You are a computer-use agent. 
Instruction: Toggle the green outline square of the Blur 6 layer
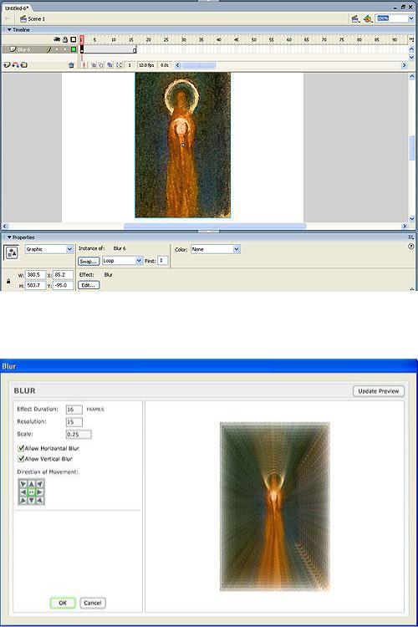click(x=74, y=49)
